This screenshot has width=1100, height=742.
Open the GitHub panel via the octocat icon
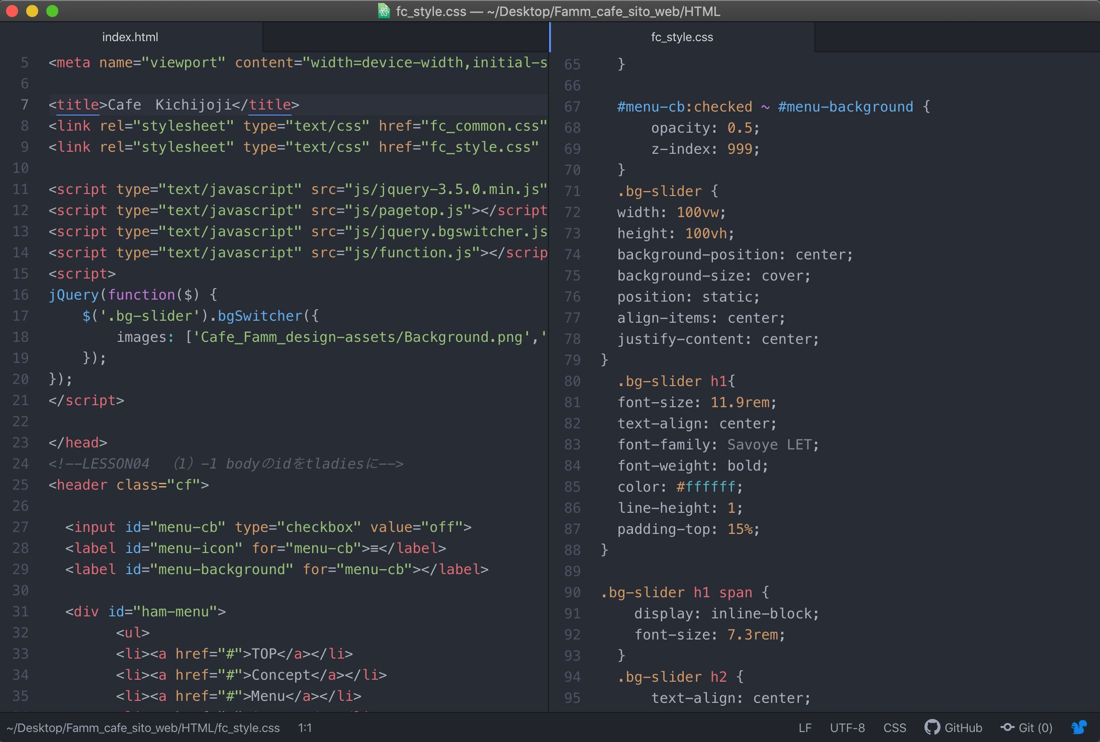tap(933, 728)
